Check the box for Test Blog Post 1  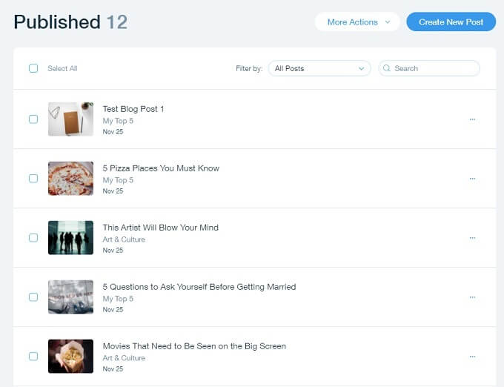point(33,119)
